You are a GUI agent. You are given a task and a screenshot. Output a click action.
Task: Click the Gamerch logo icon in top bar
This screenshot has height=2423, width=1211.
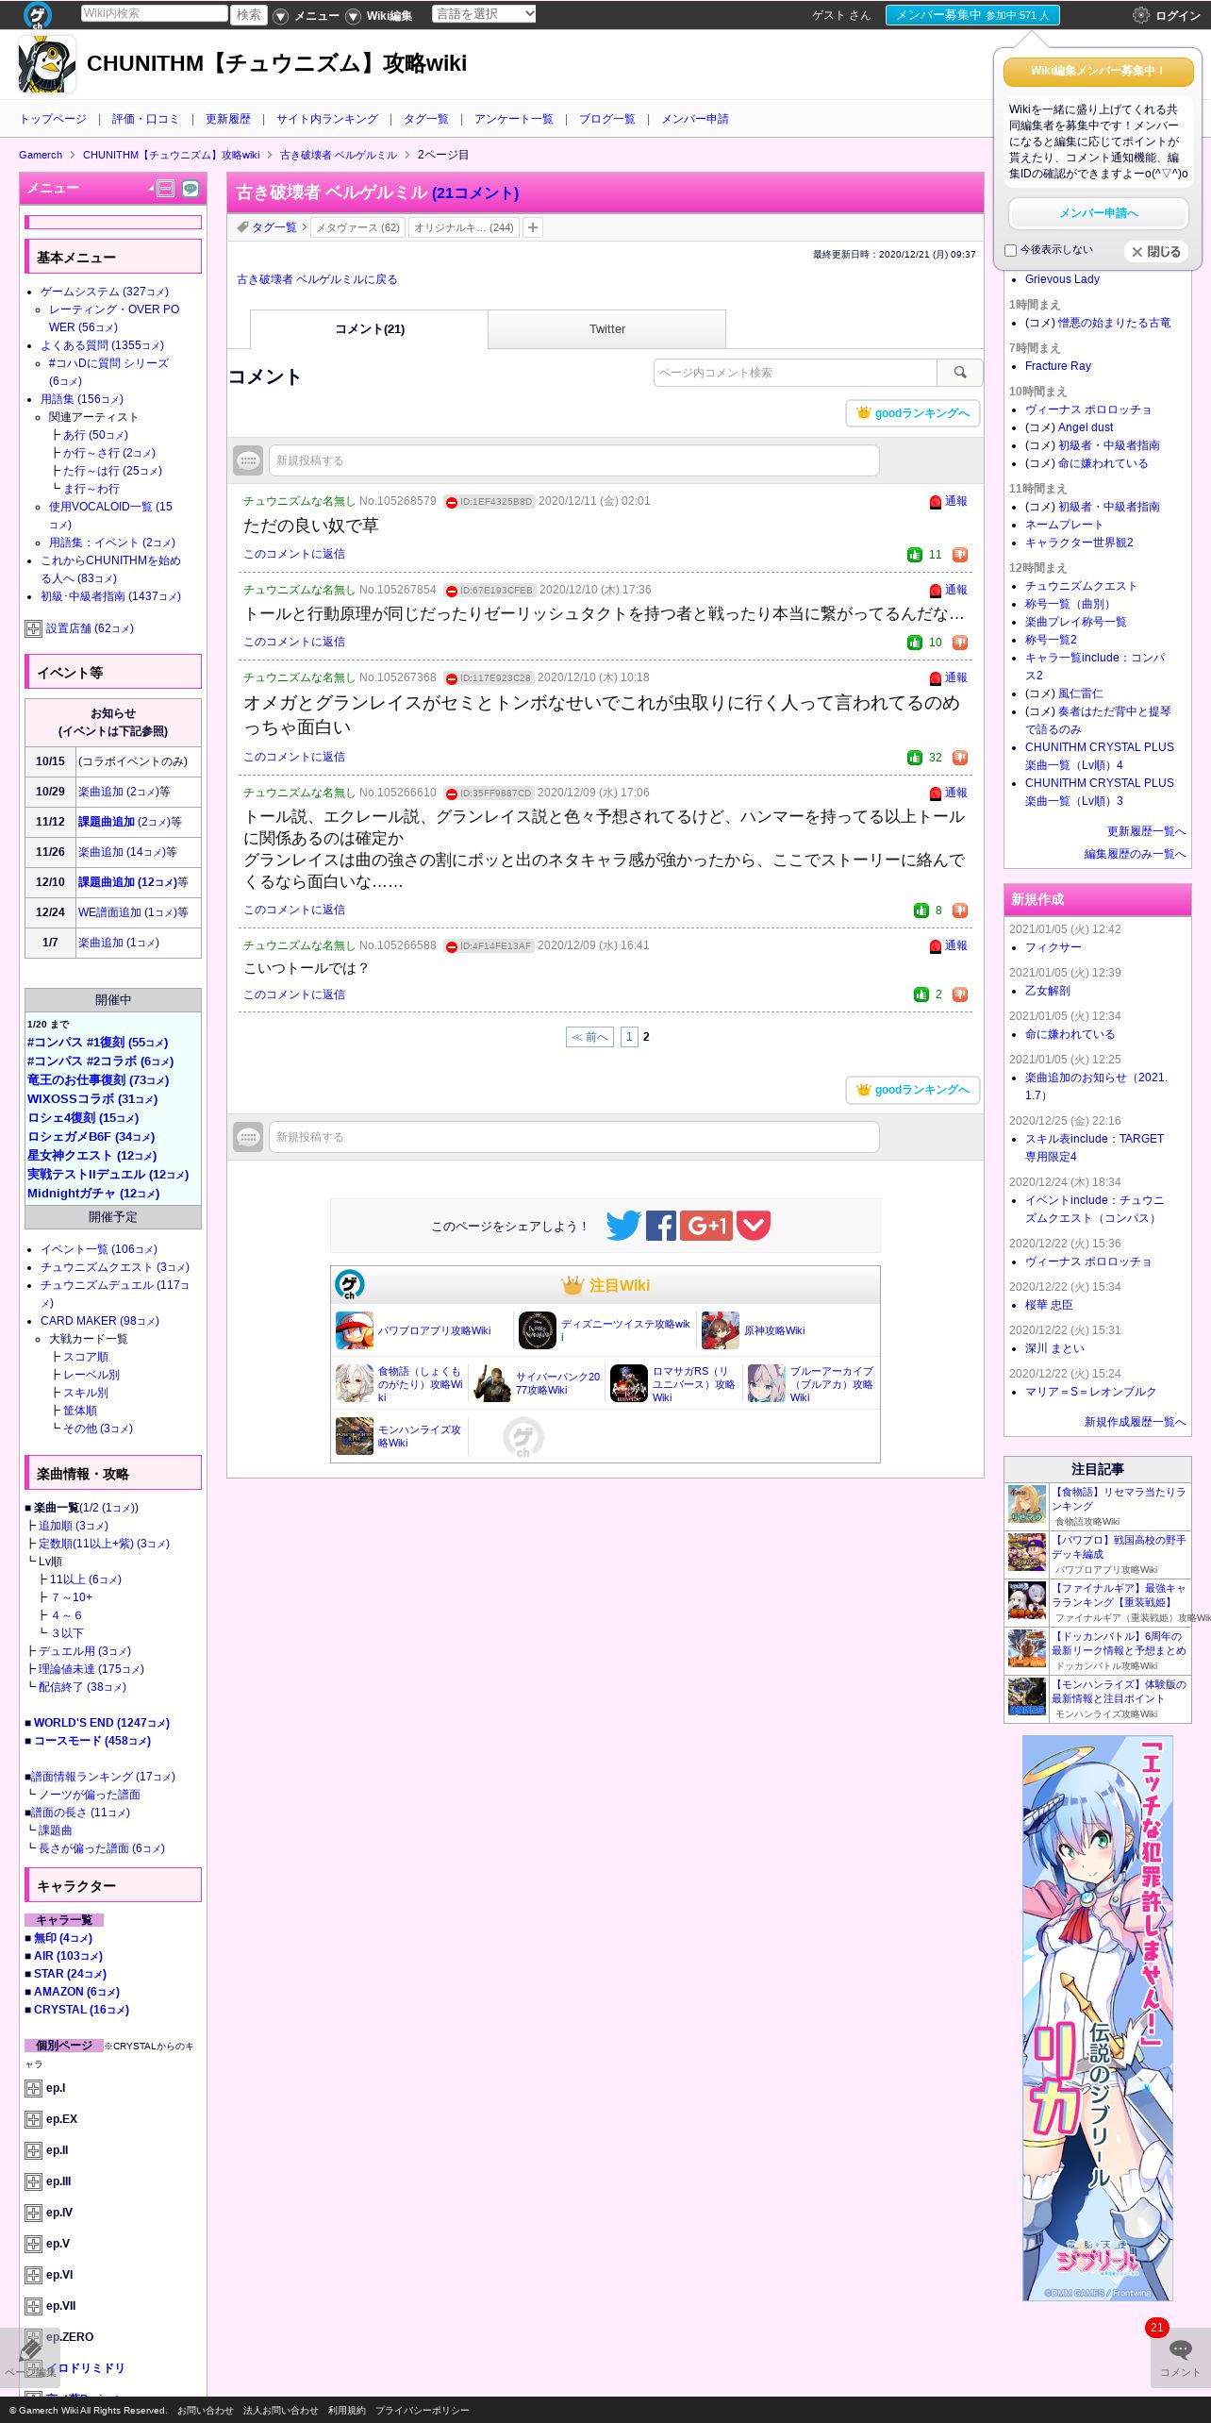point(38,15)
